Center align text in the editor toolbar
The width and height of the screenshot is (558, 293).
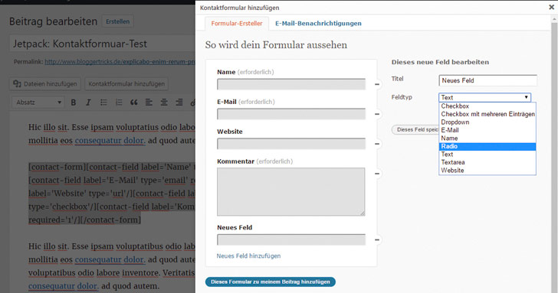(x=164, y=103)
